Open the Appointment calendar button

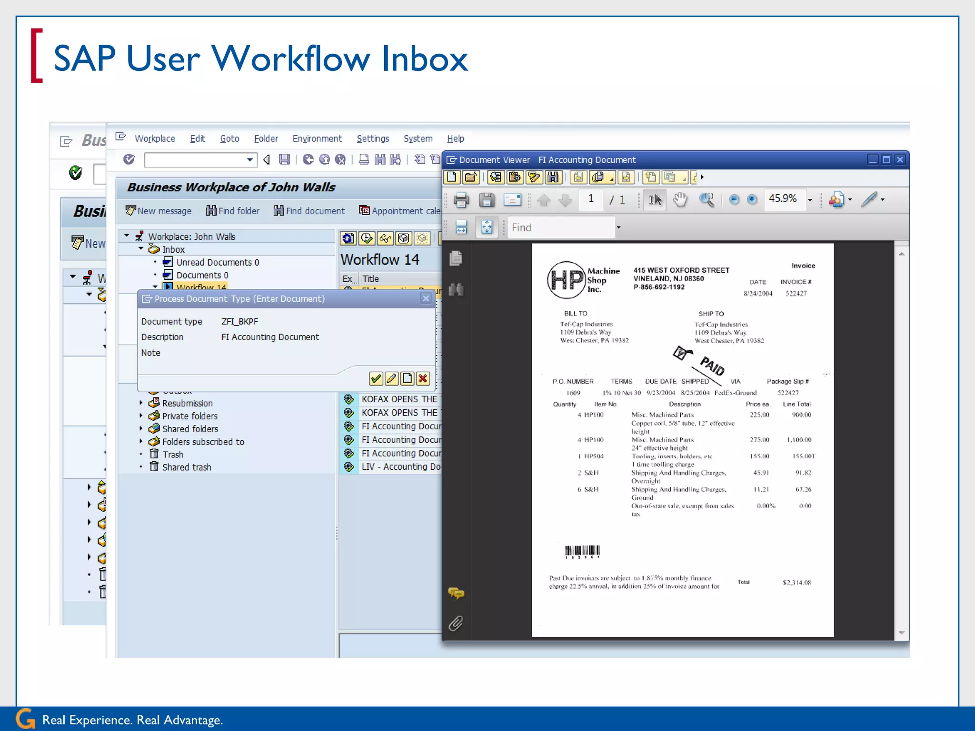400,211
